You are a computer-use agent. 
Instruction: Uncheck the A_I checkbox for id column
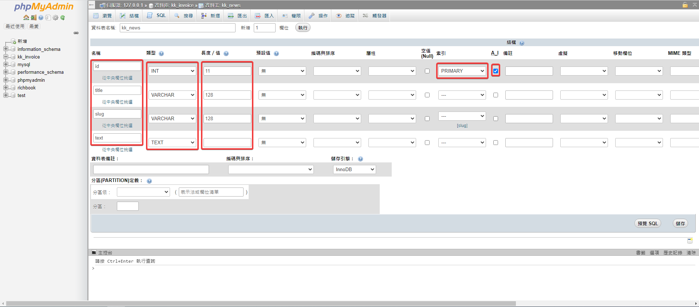click(495, 71)
